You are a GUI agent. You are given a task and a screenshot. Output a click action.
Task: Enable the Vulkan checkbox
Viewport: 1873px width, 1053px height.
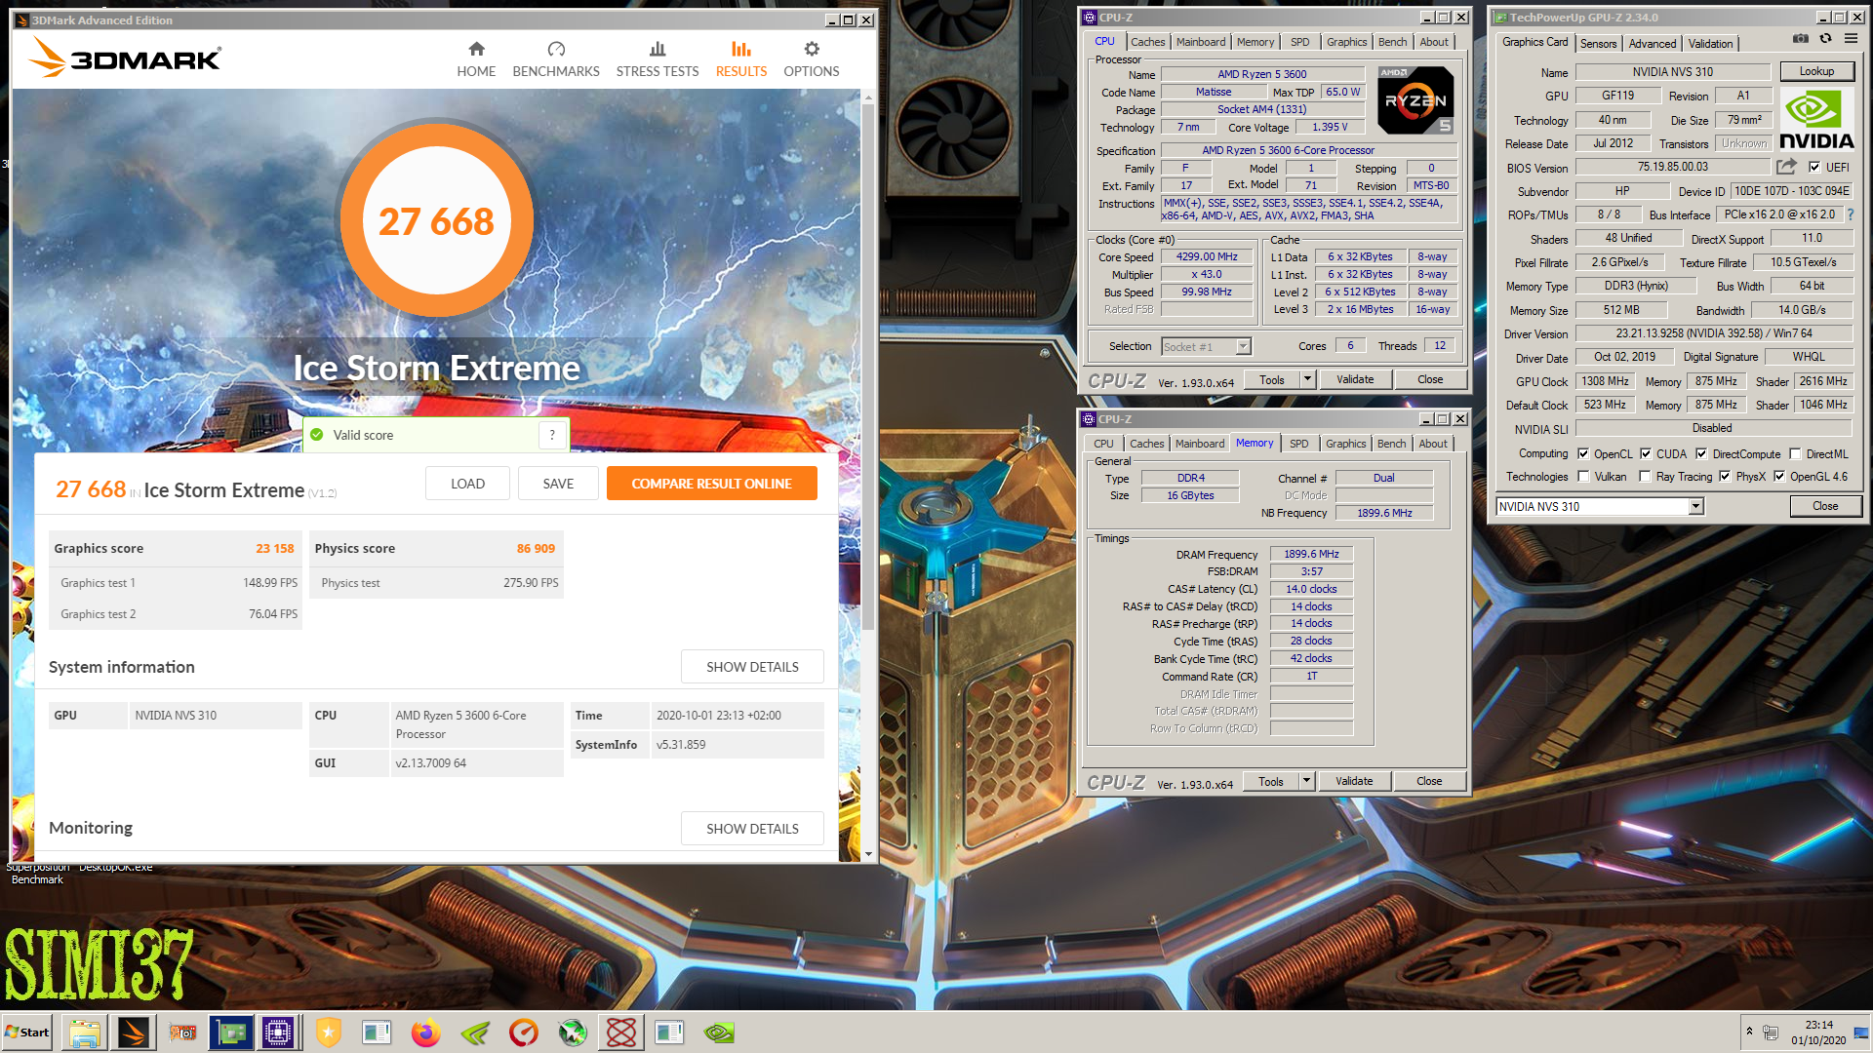point(1583,477)
